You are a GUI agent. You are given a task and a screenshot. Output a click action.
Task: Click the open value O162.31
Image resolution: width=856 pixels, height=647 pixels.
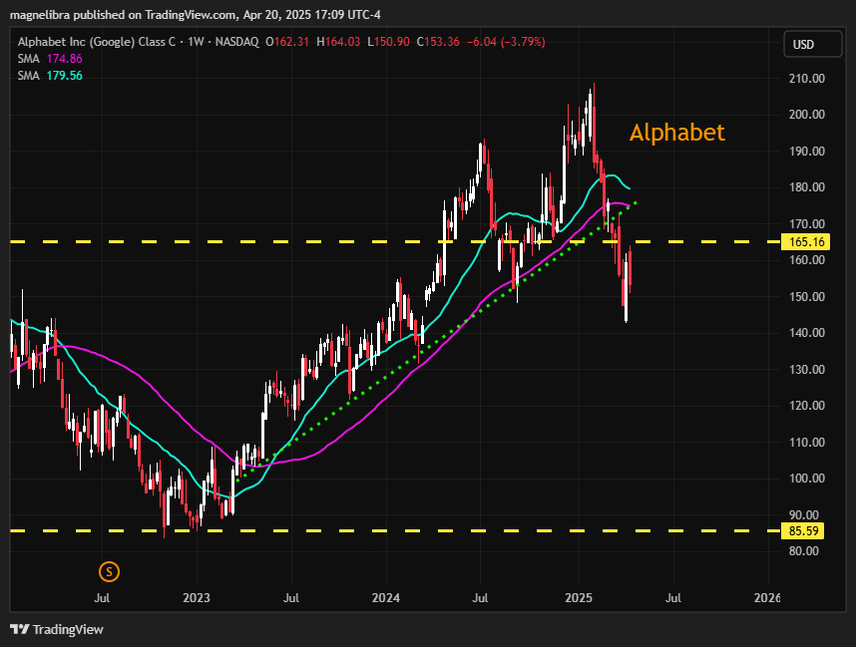point(287,42)
